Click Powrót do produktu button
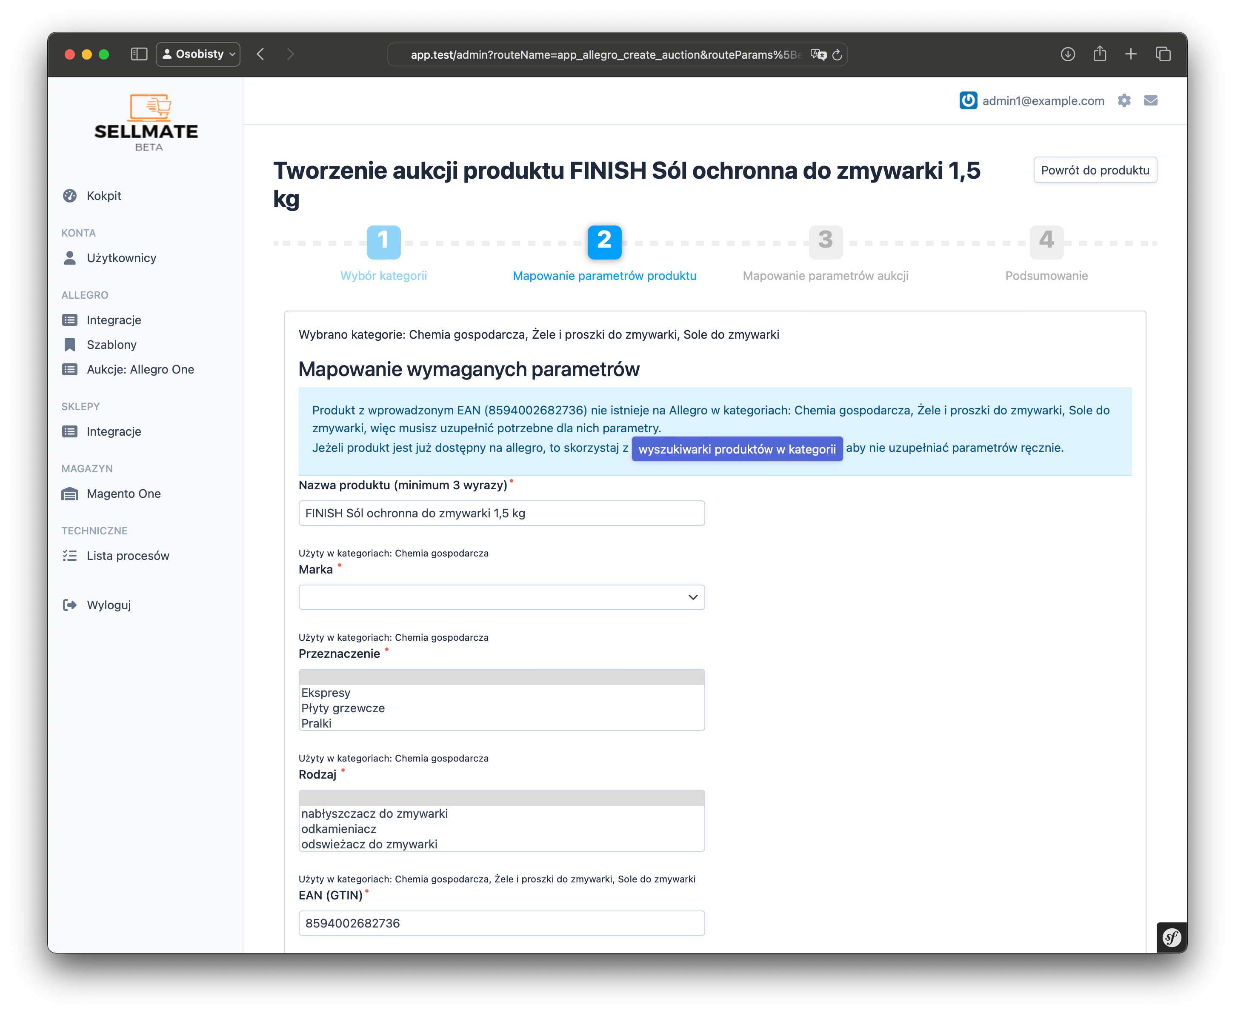This screenshot has width=1235, height=1016. (1095, 170)
